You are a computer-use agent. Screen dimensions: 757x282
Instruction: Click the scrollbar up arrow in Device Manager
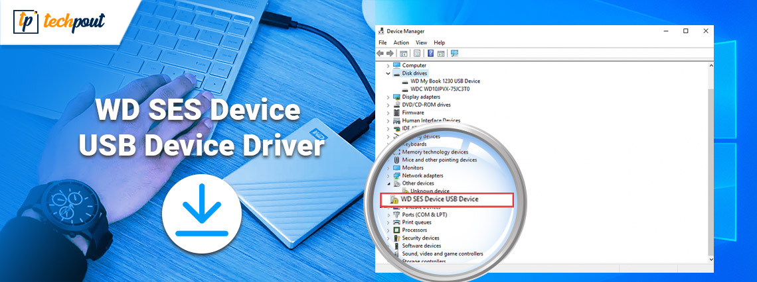coord(710,65)
